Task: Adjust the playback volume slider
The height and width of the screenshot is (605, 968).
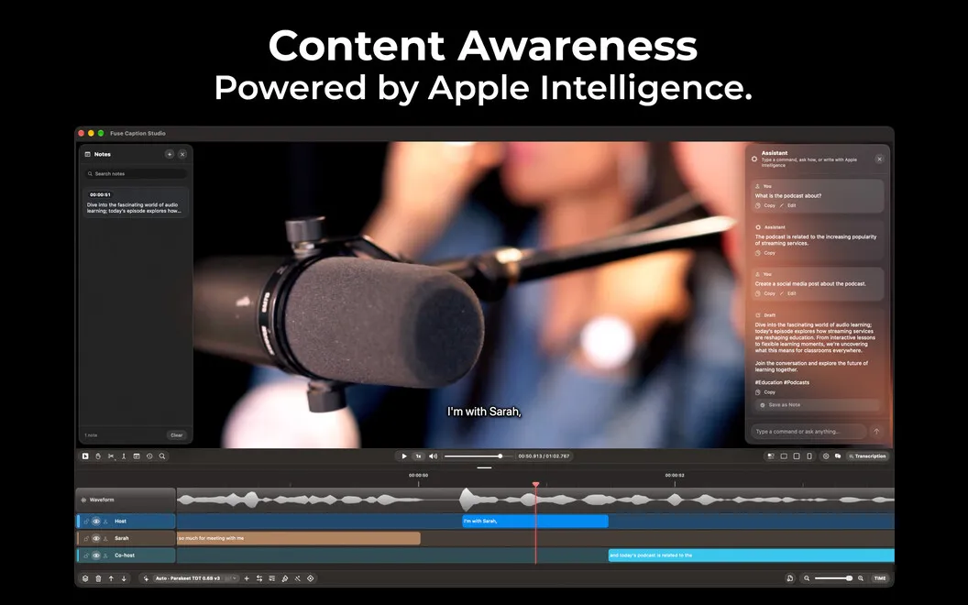Action: pyautogui.click(x=478, y=456)
